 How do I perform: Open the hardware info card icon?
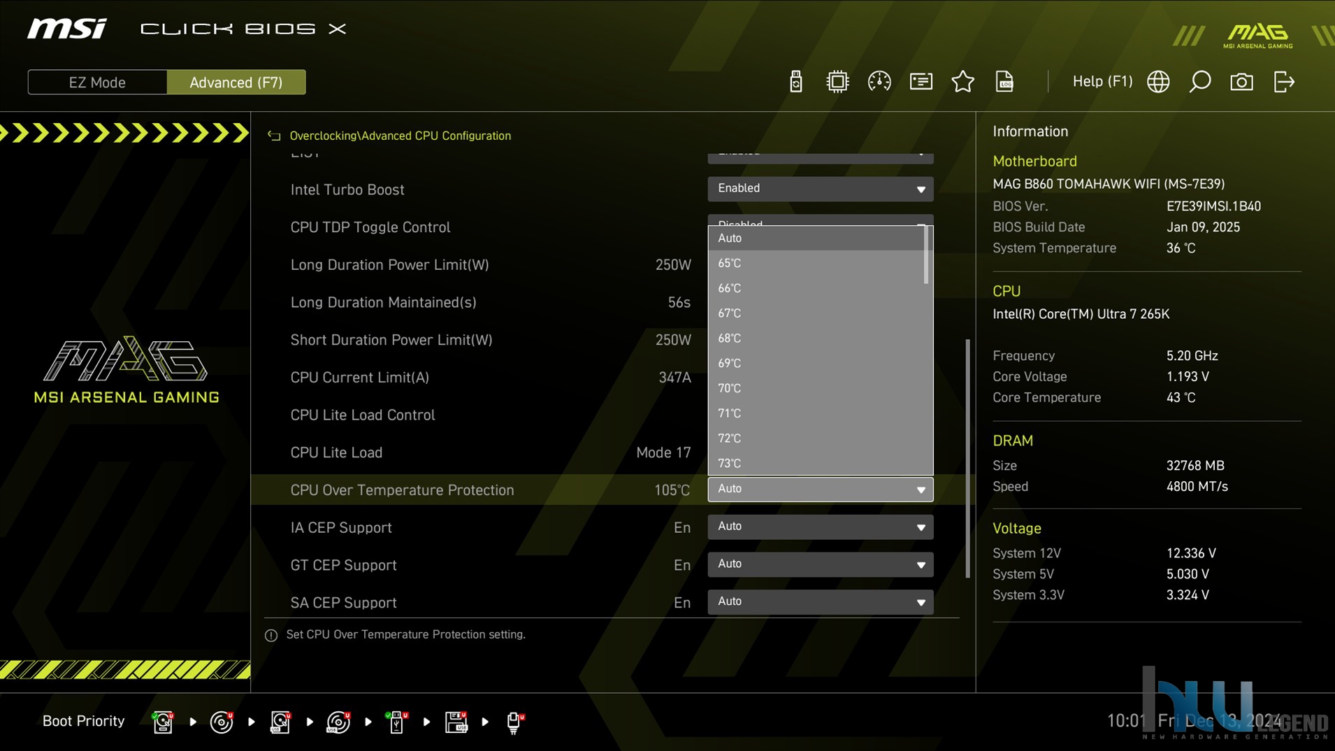(x=921, y=82)
